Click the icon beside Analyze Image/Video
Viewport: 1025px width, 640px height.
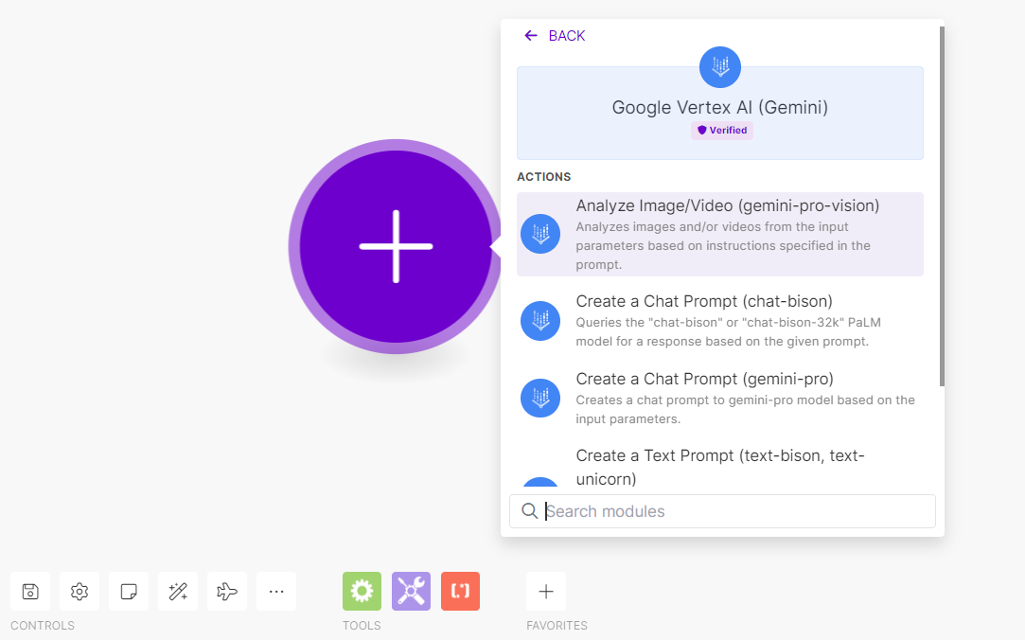[540, 234]
